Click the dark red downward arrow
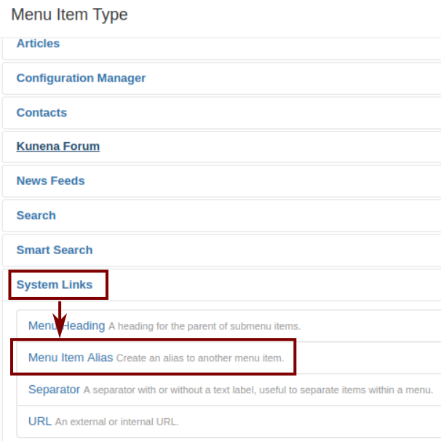This screenshot has width=441, height=442. 60,317
